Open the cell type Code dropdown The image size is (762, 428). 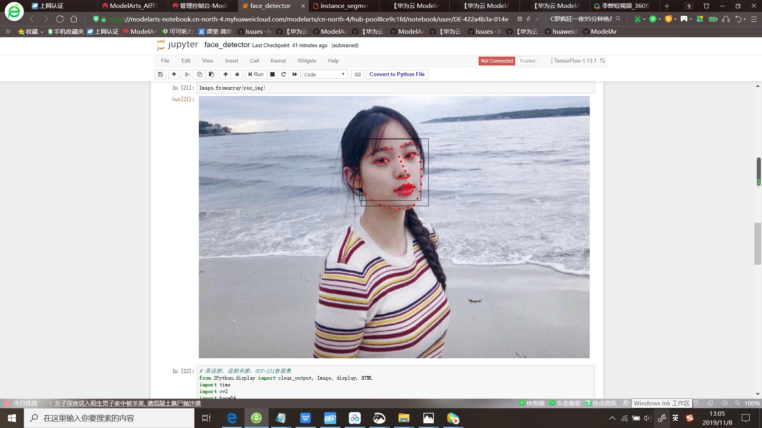[x=325, y=75]
